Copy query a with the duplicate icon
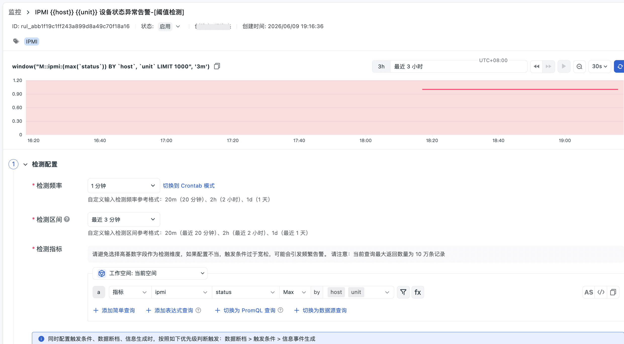The height and width of the screenshot is (344, 624). [613, 292]
